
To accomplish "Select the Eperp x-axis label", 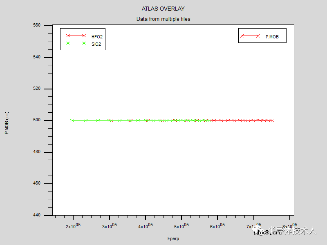I will tap(173, 238).
